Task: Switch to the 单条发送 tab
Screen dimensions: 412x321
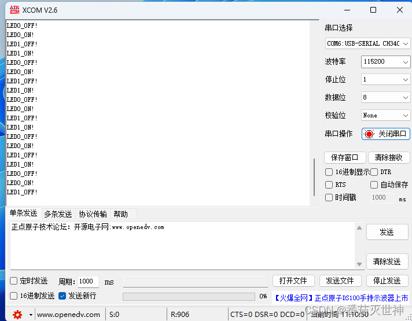Action: pos(23,213)
